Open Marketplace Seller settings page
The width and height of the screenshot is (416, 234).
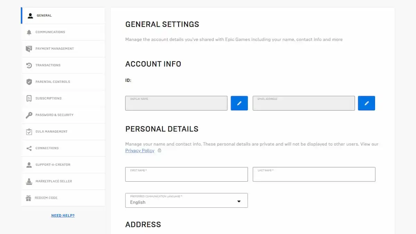54,181
